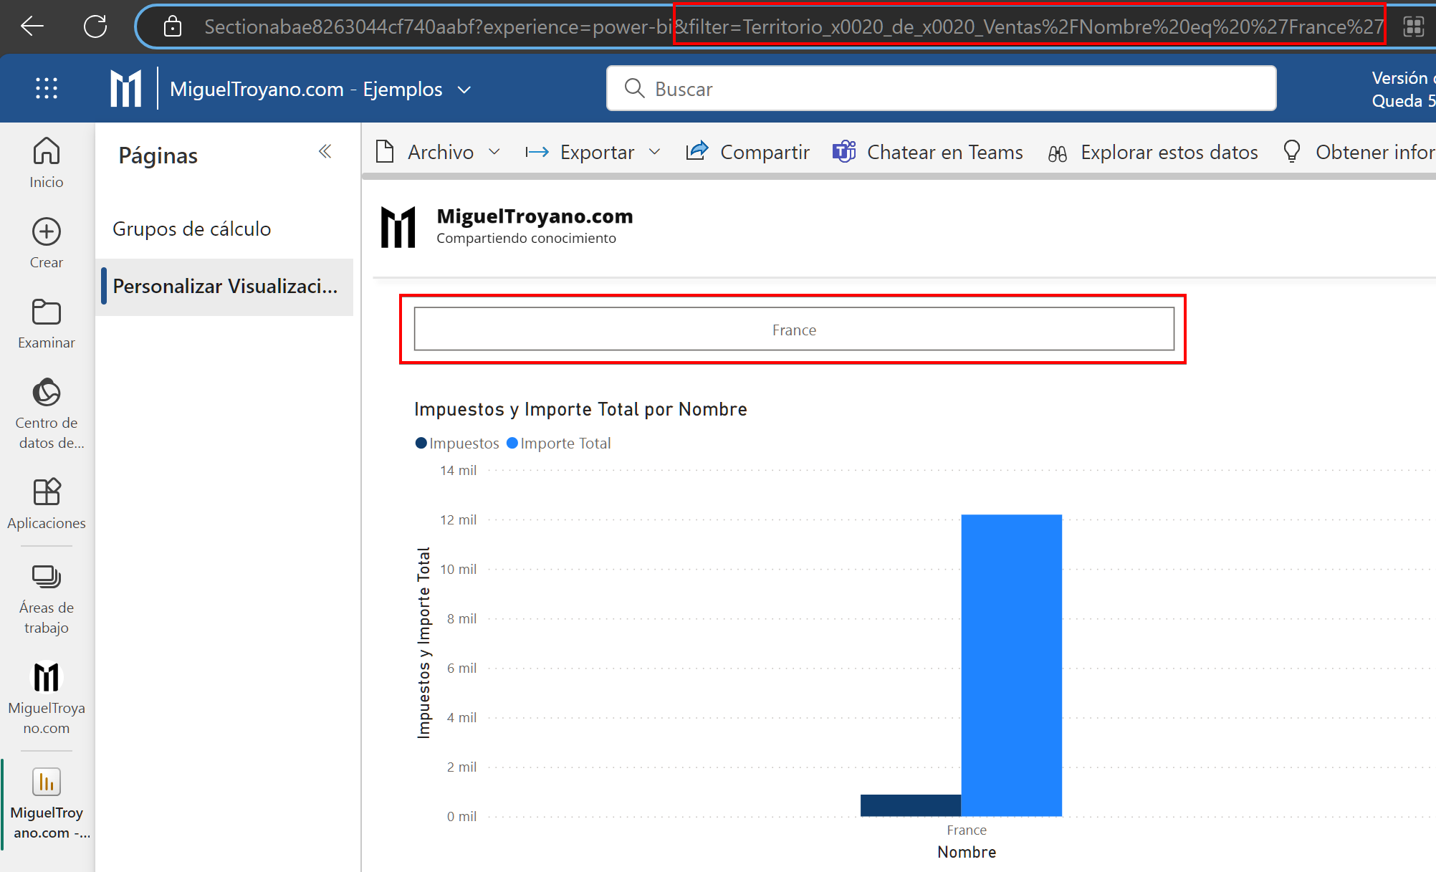Click Explorar estos datos
Viewport: 1436px width, 872px height.
tap(1152, 152)
